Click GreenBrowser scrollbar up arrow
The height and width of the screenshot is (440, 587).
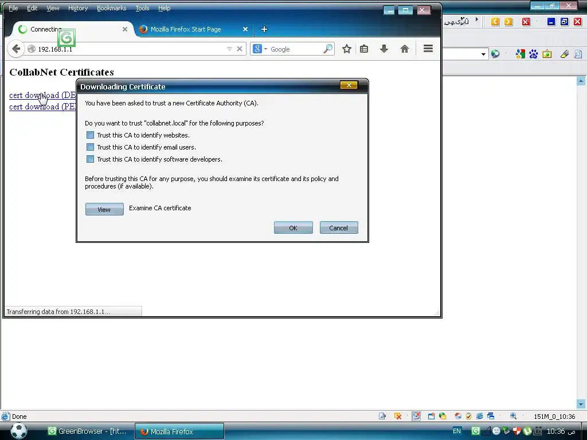pos(581,81)
